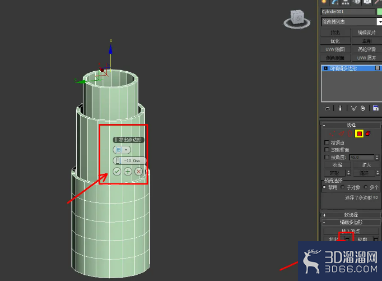Click the 挤出 modifier button

[336, 33]
